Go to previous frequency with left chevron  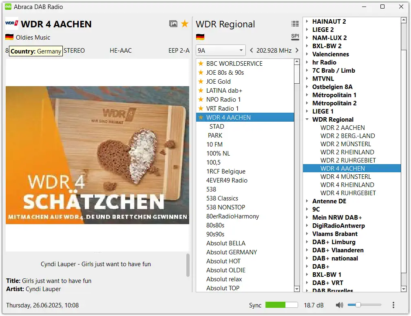(251, 50)
